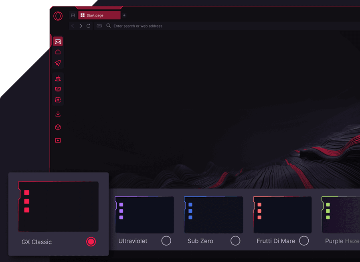Open the Network Limiter monitor icon
The width and height of the screenshot is (360, 262).
58,89
